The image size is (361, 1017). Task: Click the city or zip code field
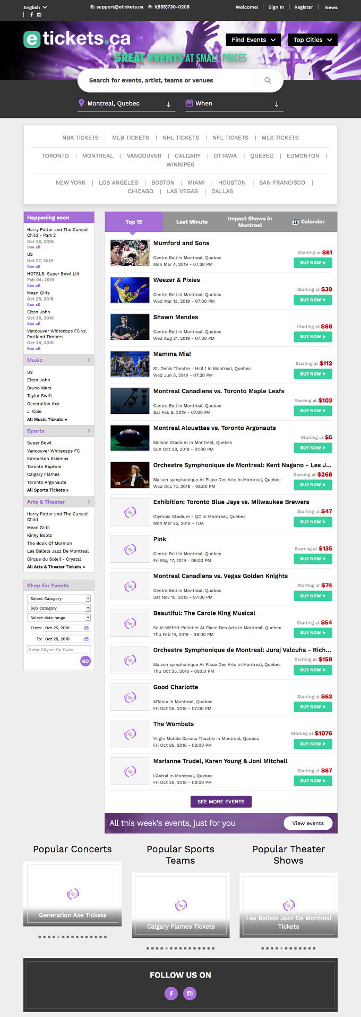[59, 649]
